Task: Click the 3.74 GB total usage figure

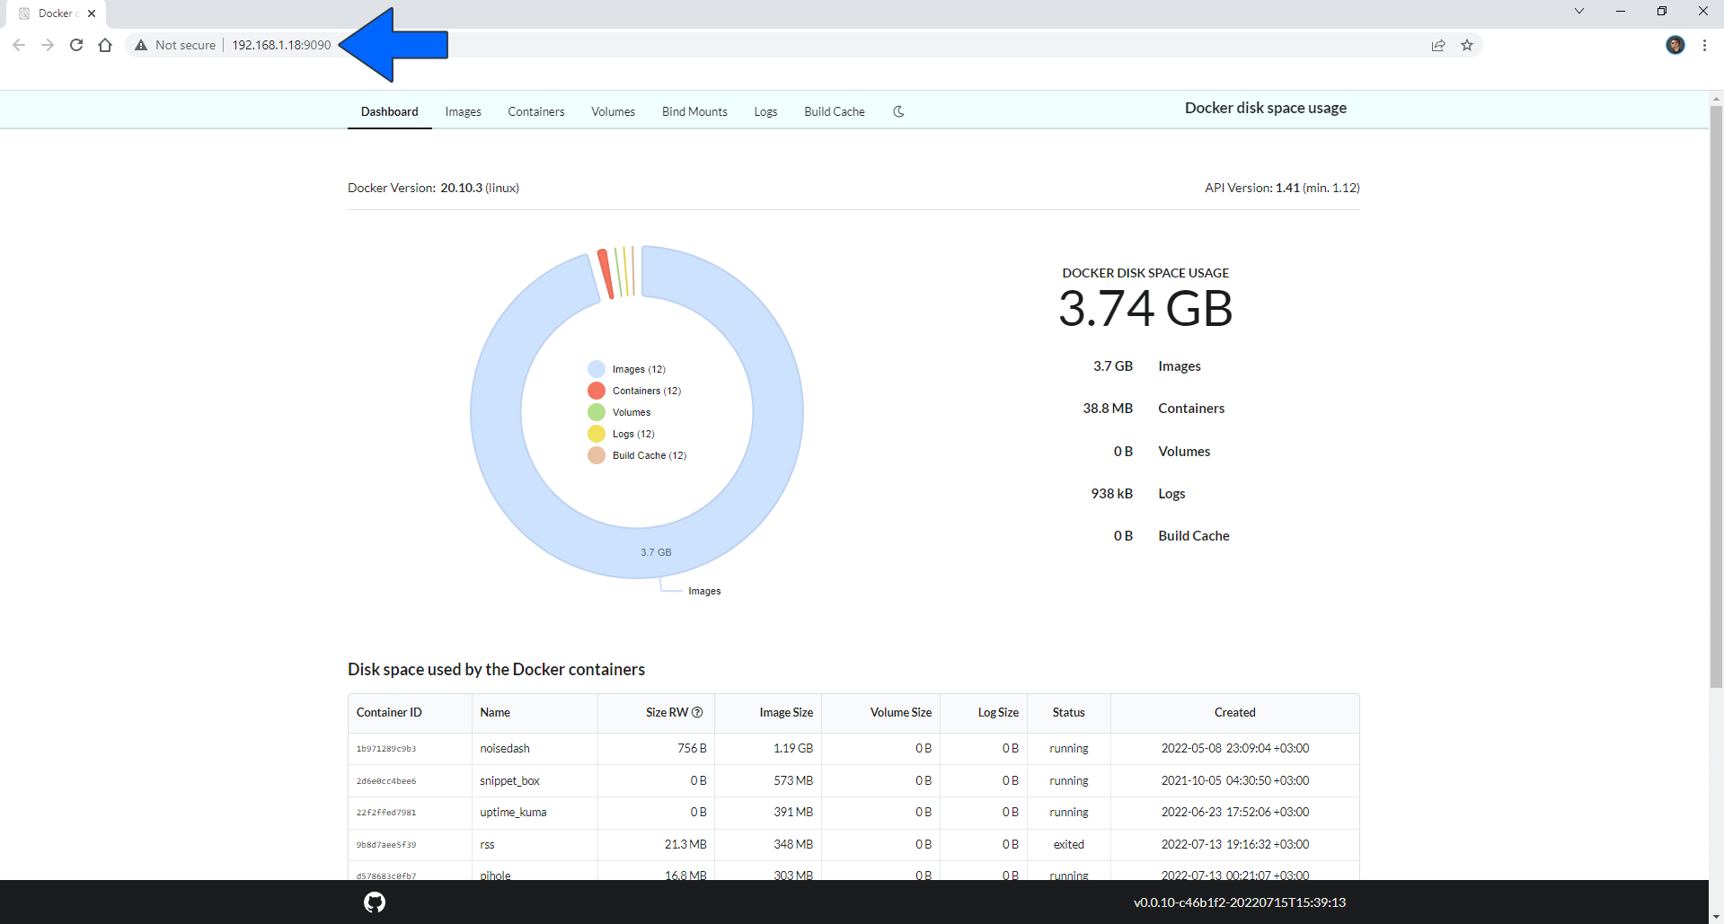Action: [x=1145, y=309]
